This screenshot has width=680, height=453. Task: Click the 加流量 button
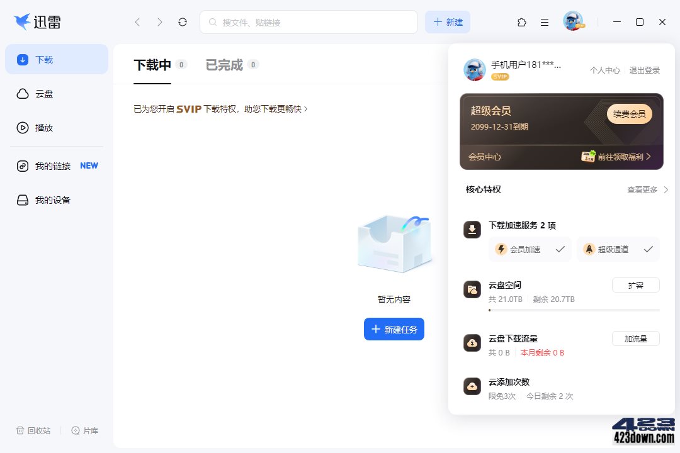point(636,339)
